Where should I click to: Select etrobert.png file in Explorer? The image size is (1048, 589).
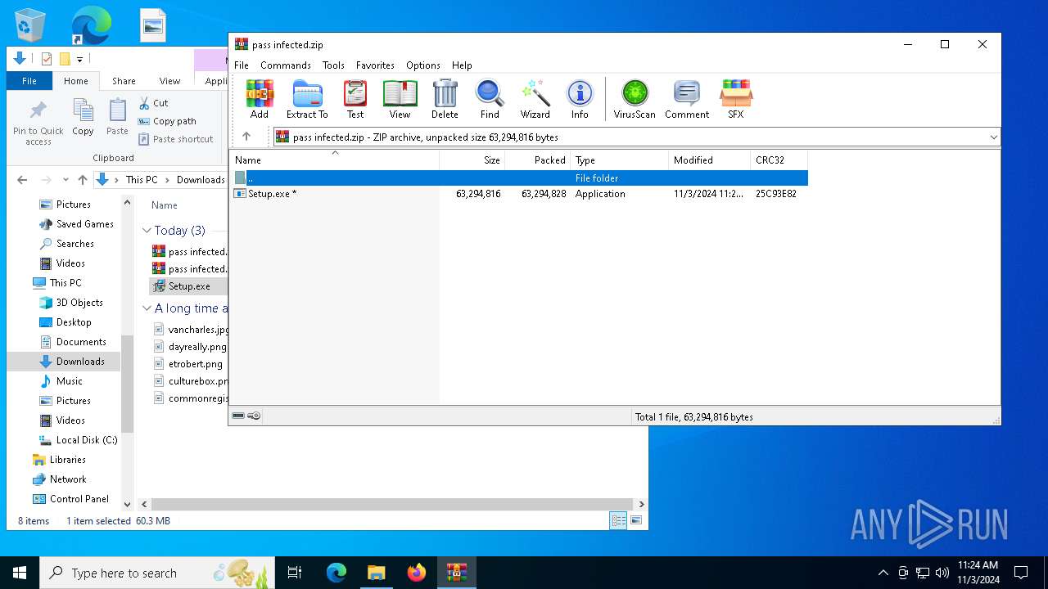[187, 364]
